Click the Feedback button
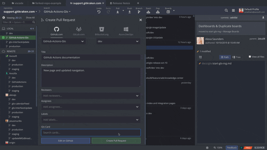 pyautogui.click(x=232, y=147)
